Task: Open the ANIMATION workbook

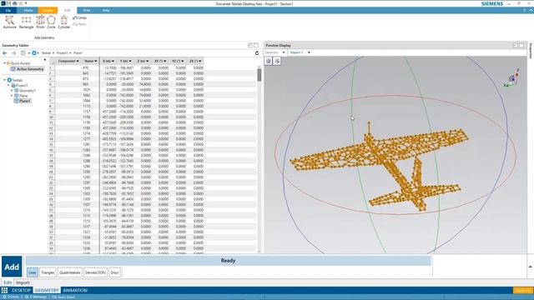Action: [75, 290]
